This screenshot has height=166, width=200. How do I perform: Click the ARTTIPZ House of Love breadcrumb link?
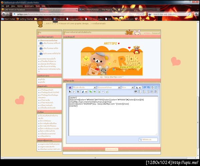click(x=66, y=23)
